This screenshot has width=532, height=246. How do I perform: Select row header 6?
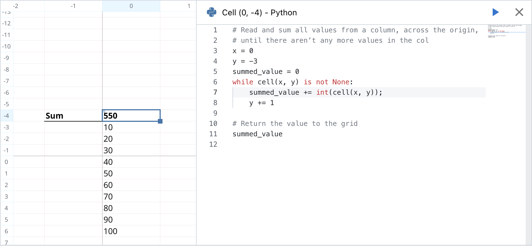[6, 231]
